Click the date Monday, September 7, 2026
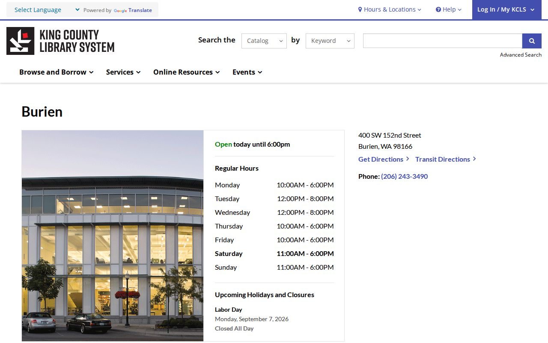Viewport: 548px width, 343px height. click(x=252, y=319)
